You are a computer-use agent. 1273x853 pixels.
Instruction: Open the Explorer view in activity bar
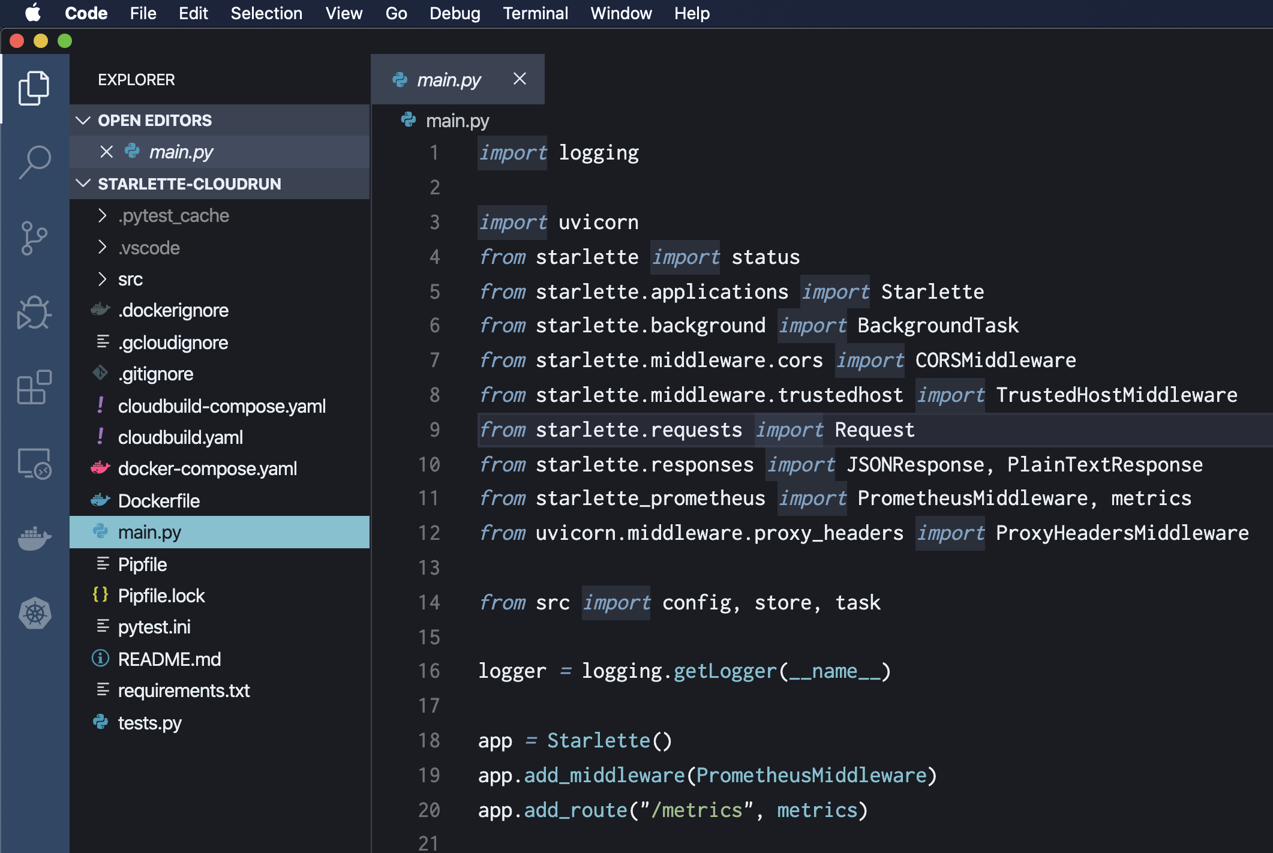(34, 88)
